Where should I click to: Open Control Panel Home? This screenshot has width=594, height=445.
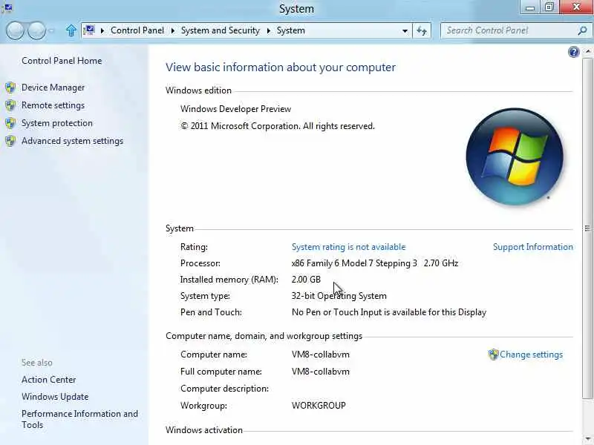[62, 61]
